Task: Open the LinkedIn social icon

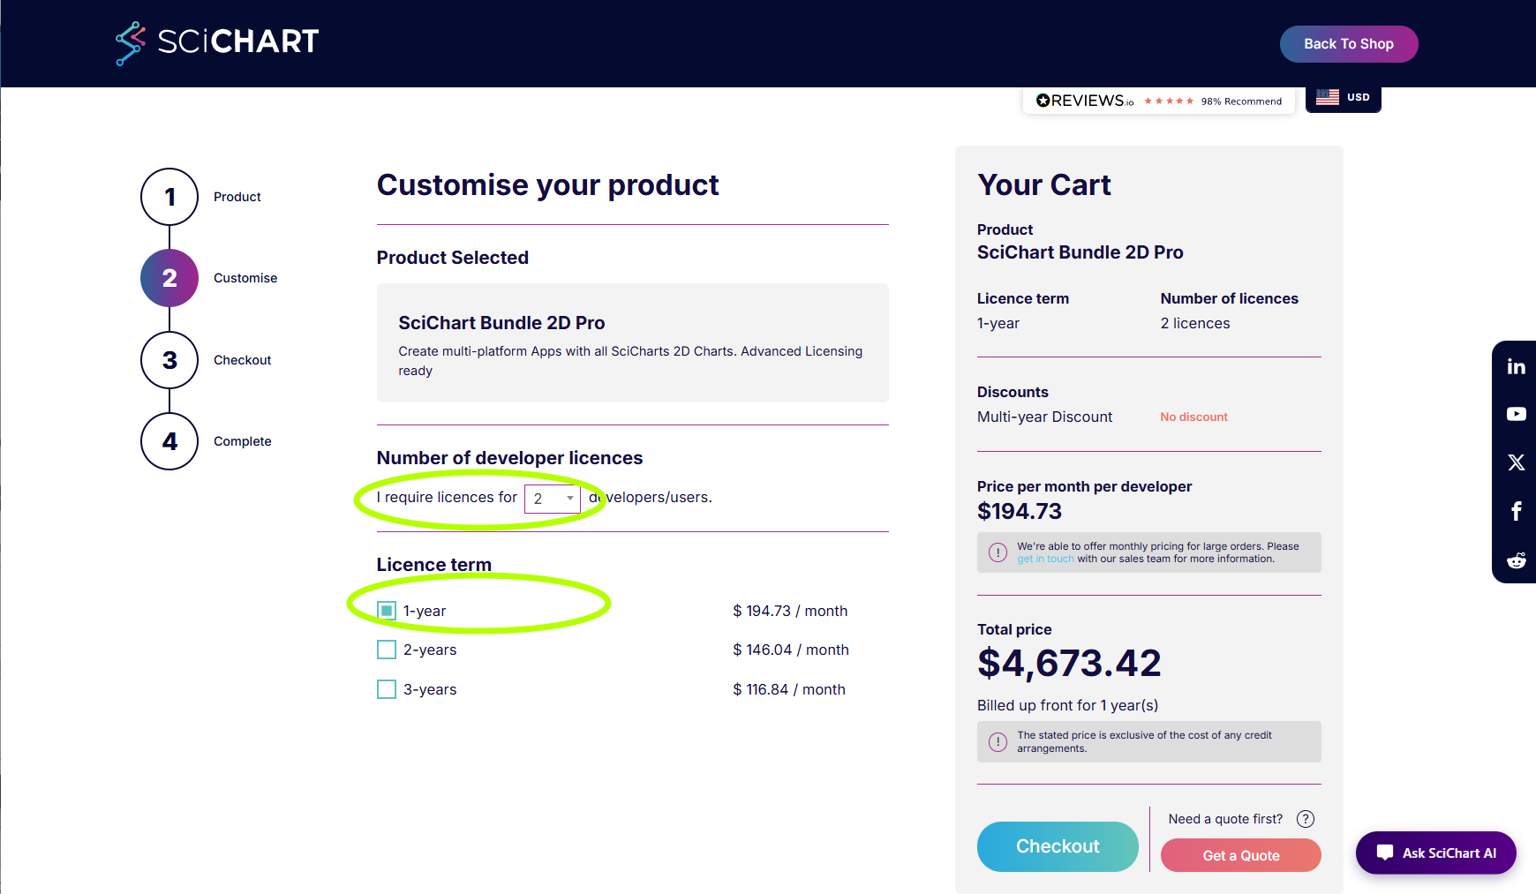Action: pos(1516,366)
